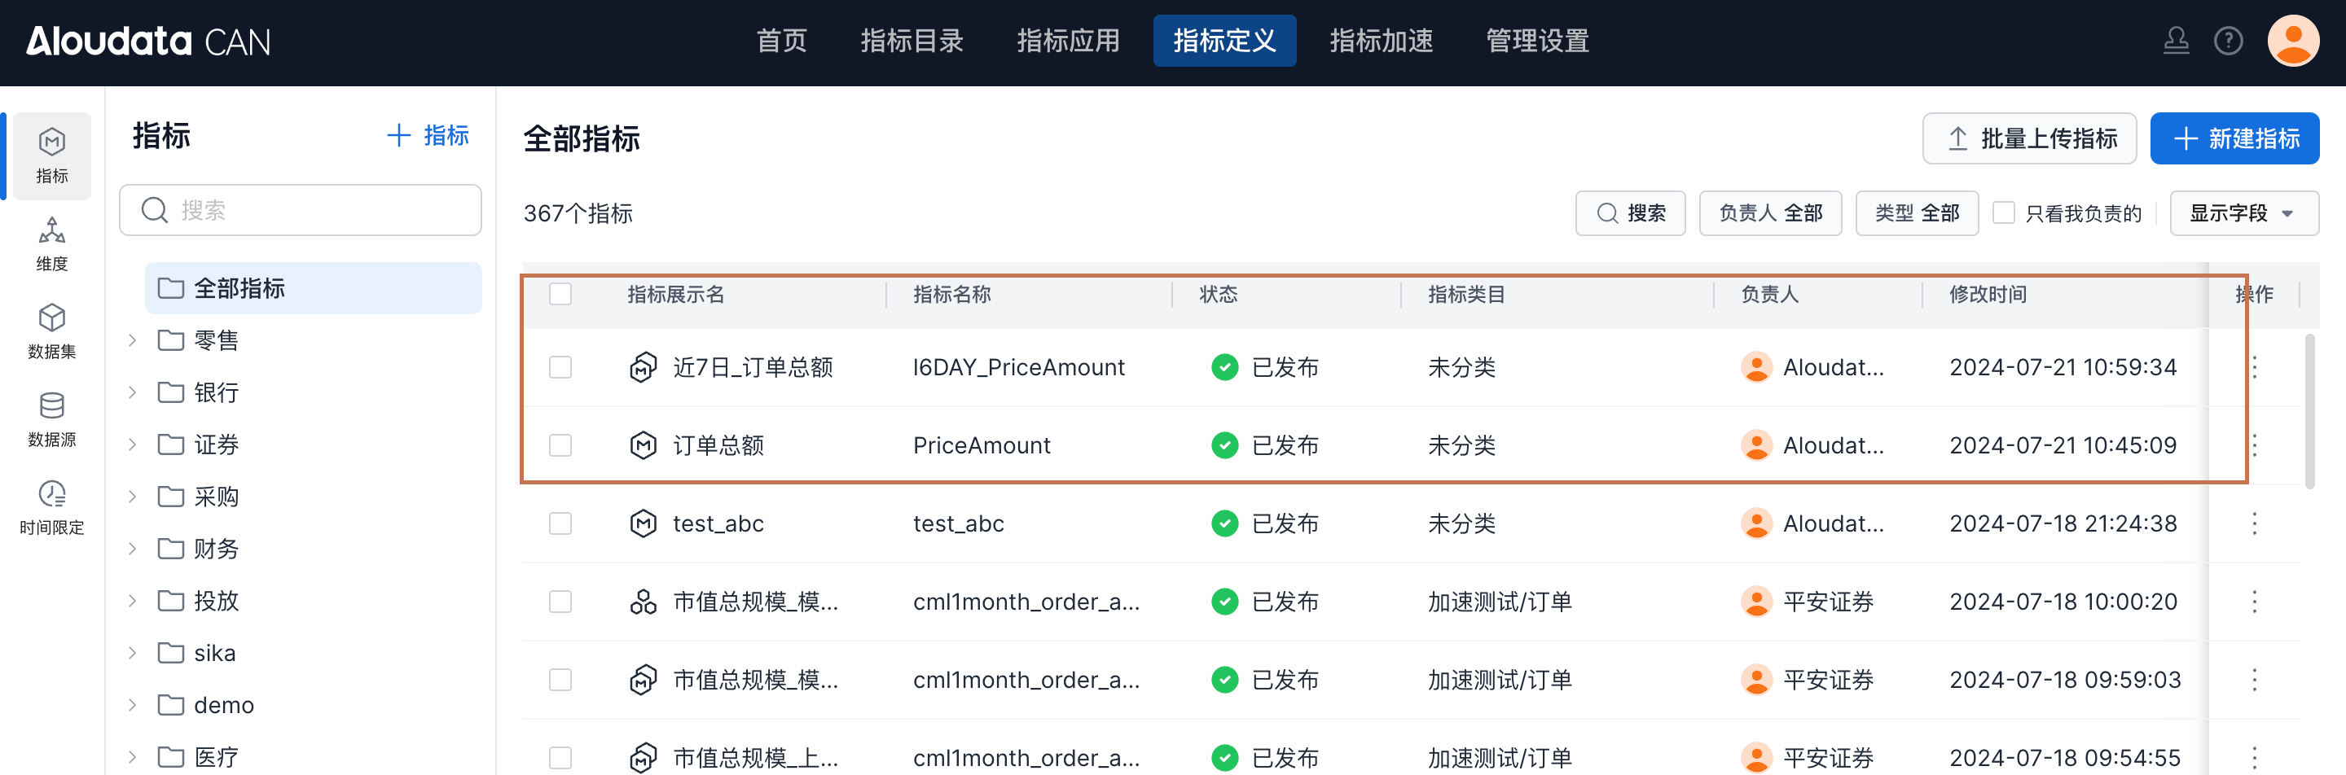Open the 时间限定 sidebar icon
This screenshot has width=2346, height=775.
[52, 507]
